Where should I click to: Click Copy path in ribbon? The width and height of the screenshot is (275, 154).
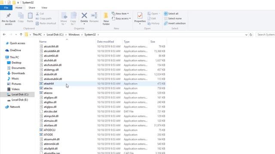(x=44, y=18)
